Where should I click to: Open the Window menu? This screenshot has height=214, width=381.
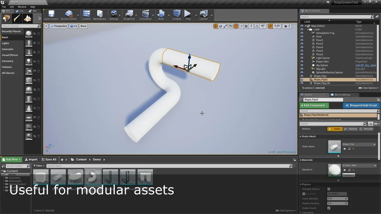(x=22, y=7)
